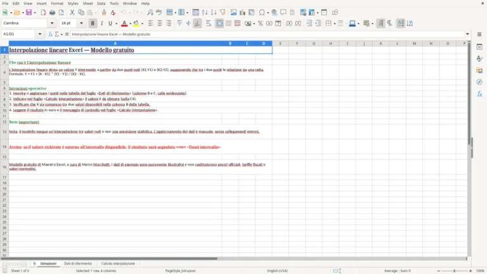Run spelling check icon

tap(159, 13)
